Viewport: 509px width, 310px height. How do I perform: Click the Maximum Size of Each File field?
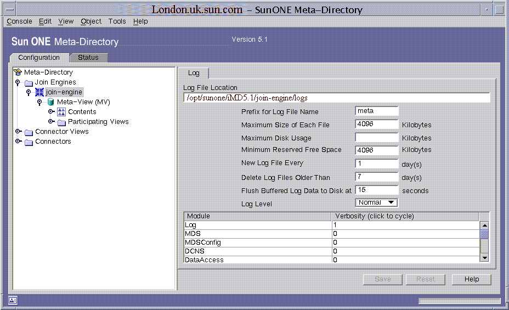click(377, 124)
